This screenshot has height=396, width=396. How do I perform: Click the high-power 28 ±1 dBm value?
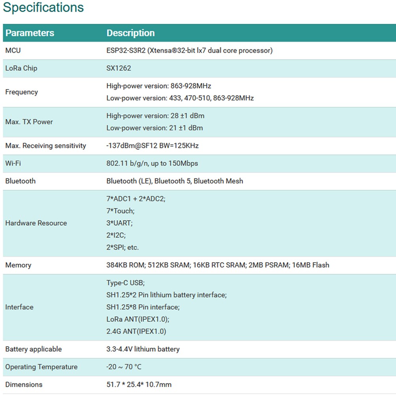[155, 116]
